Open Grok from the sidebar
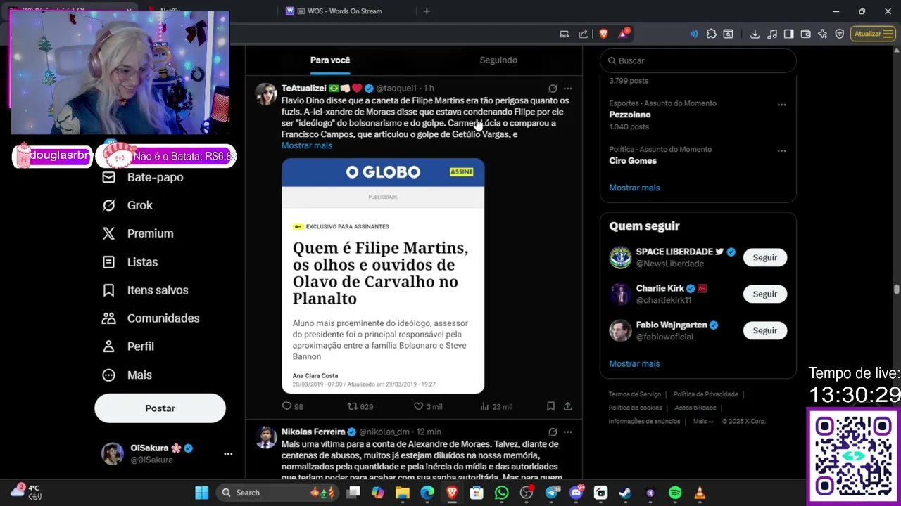 point(127,205)
